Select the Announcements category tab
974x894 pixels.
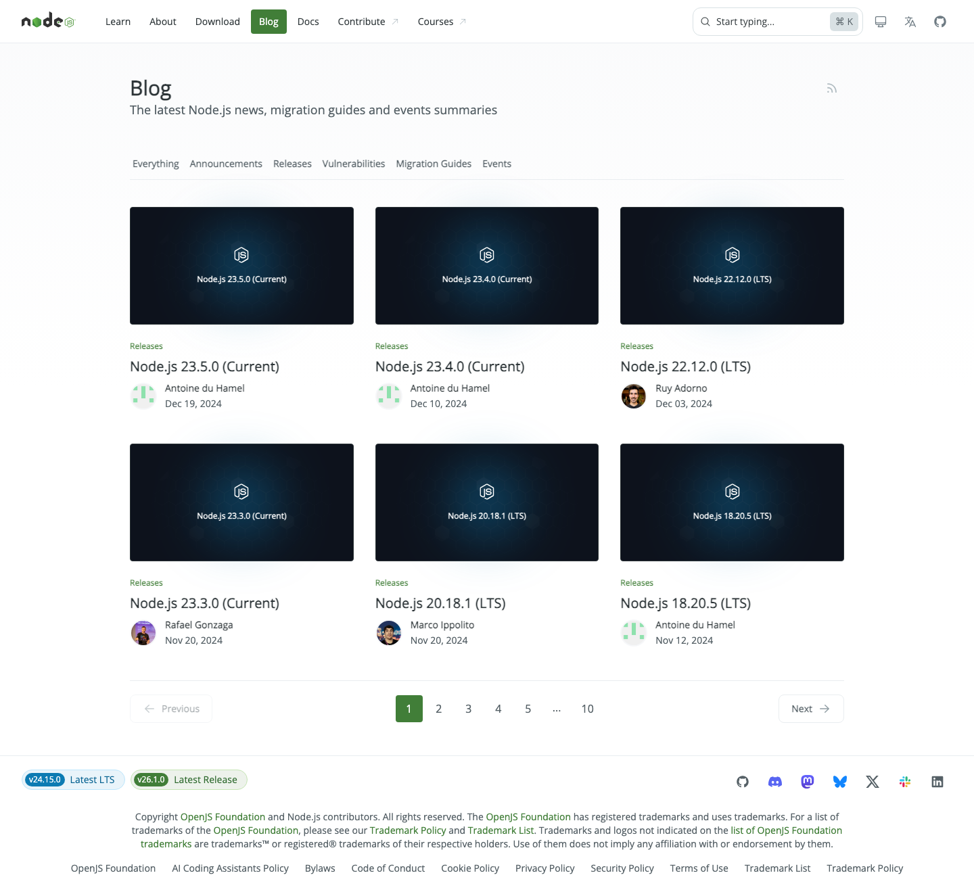coord(226,164)
